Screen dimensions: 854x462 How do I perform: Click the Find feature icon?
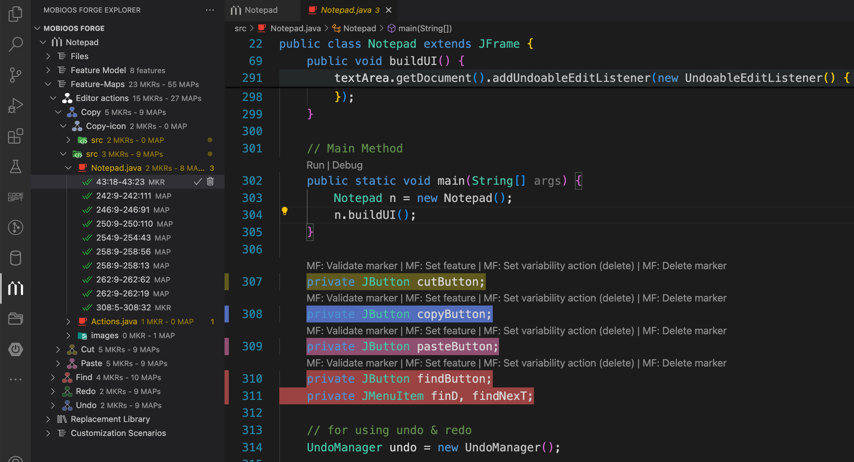click(67, 377)
